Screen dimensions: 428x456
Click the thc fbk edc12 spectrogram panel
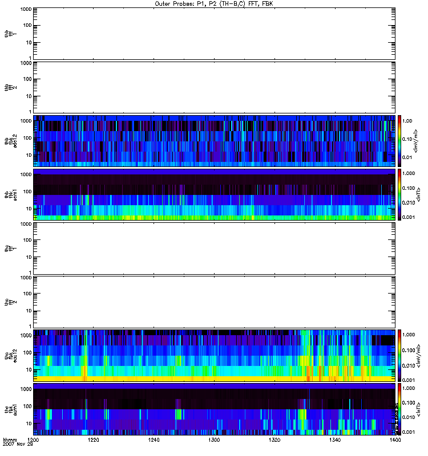point(214,355)
